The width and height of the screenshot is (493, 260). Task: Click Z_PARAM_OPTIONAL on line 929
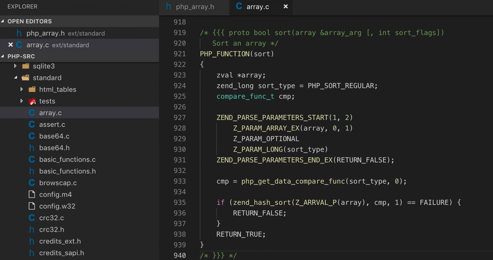point(266,139)
